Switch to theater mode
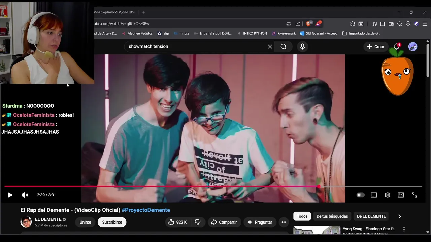Viewport: 431px width, 242px height. pyautogui.click(x=401, y=195)
